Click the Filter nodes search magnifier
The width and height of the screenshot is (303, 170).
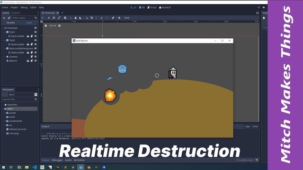coord(36,18)
